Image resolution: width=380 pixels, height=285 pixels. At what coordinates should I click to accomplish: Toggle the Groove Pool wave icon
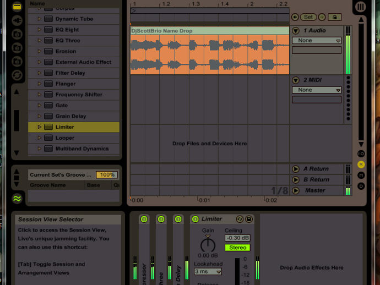[17, 199]
